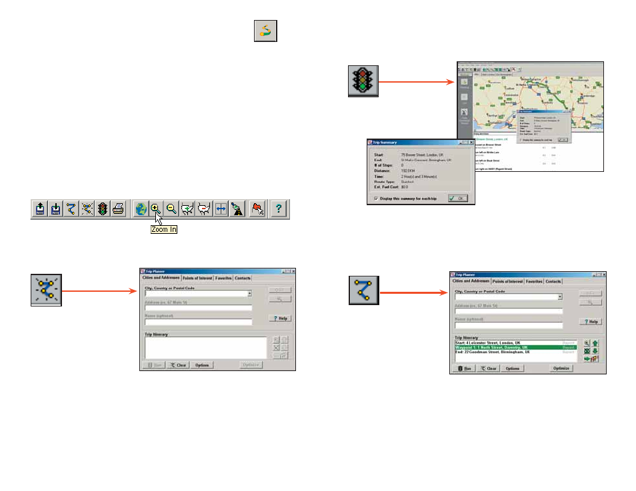Open Trip Planner from the toolbar zigzag icon
Screen dimensions: 636x491
pyautogui.click(x=71, y=209)
